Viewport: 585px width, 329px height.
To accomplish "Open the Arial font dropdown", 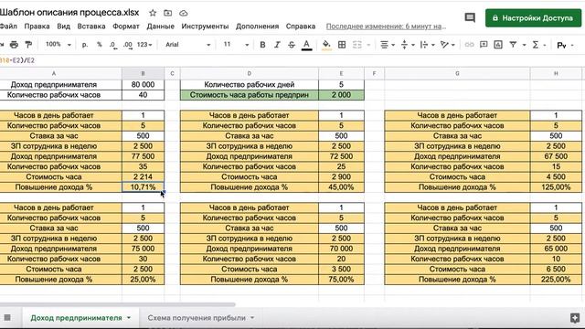I will tap(188, 45).
